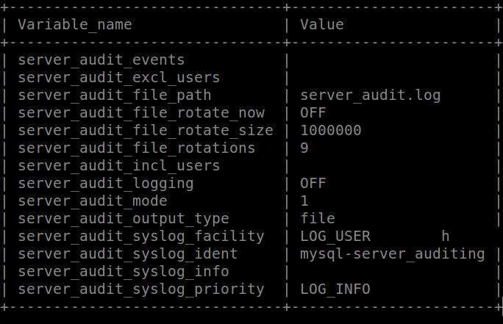Select the server_audit_events variable name
Screen dimensions: 503x324
101,60
